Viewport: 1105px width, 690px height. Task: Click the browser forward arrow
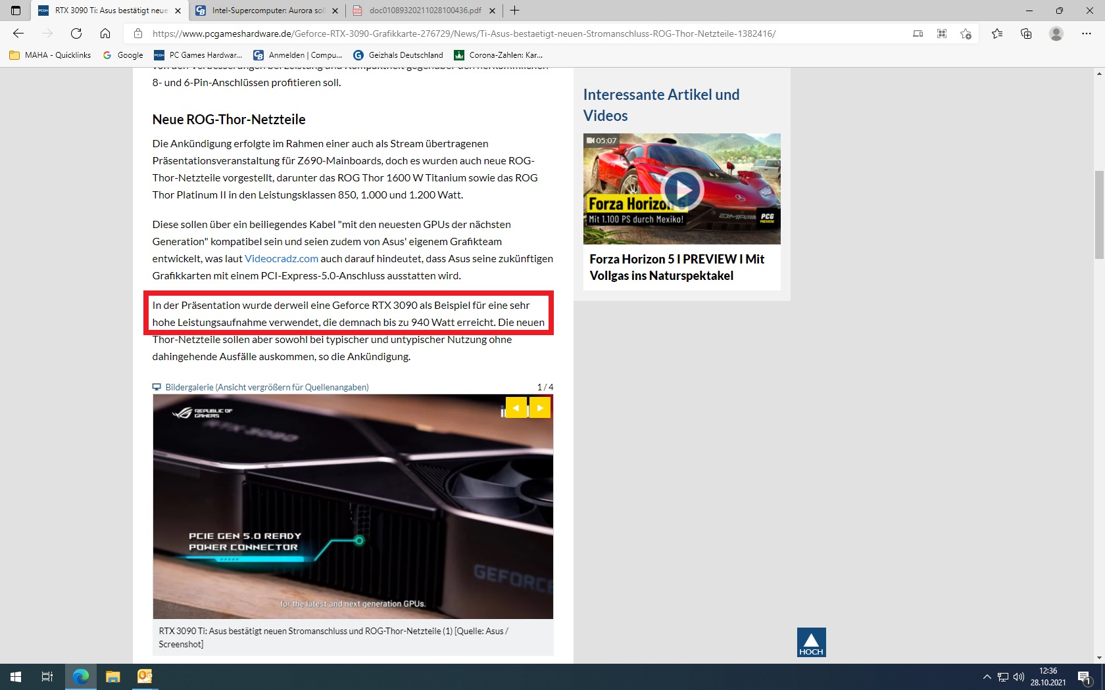click(x=47, y=34)
